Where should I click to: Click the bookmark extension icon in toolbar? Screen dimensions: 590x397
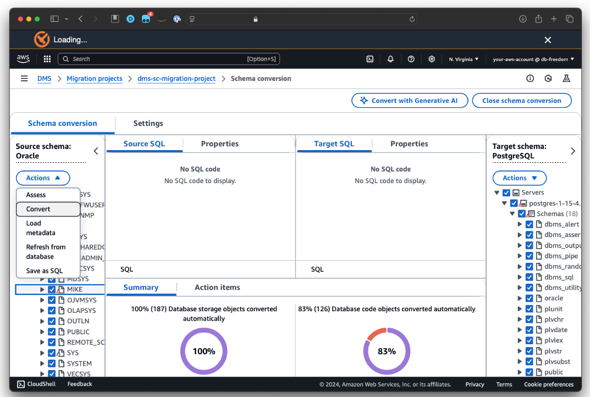pyautogui.click(x=115, y=19)
